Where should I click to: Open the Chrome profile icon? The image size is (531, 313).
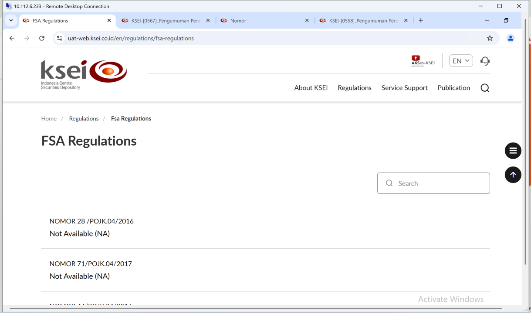pyautogui.click(x=511, y=38)
